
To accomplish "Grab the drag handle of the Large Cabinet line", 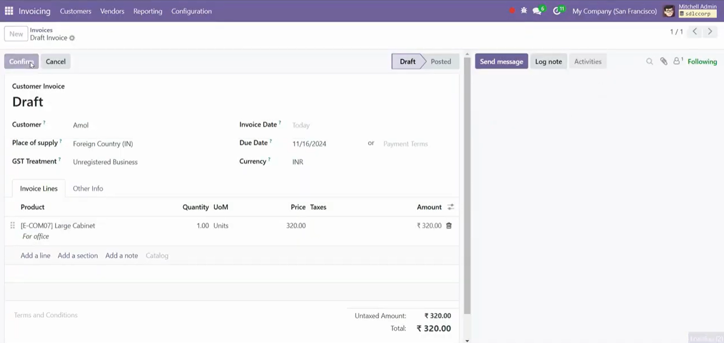I will coord(12,226).
